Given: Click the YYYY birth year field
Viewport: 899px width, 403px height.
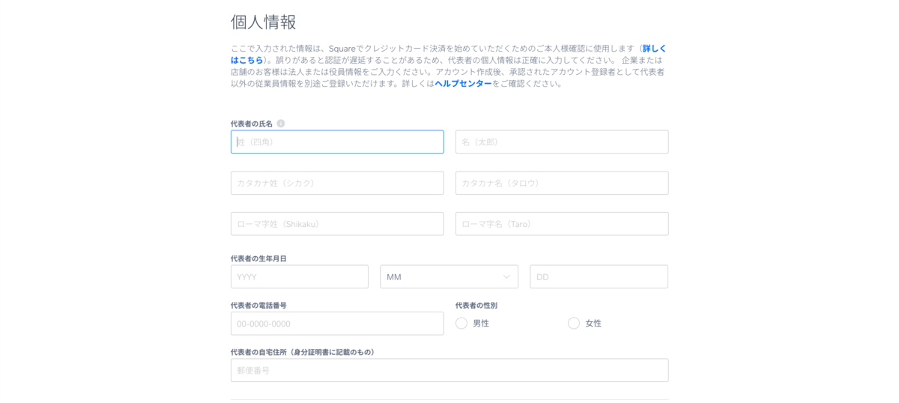Looking at the screenshot, I should [300, 276].
